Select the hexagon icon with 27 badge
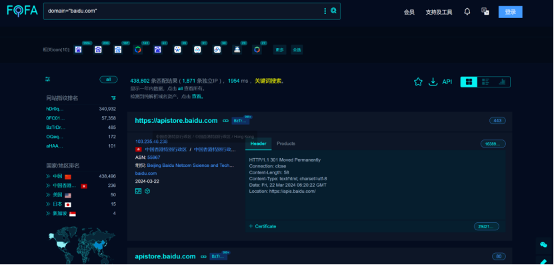 [257, 49]
